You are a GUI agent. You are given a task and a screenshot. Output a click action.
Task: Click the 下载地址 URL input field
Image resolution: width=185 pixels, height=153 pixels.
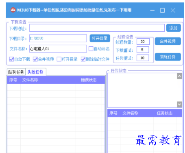97,28
